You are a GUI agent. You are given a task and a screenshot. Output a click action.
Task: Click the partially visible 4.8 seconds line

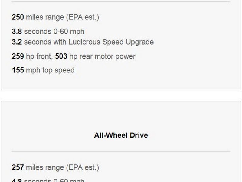click(x=48, y=180)
